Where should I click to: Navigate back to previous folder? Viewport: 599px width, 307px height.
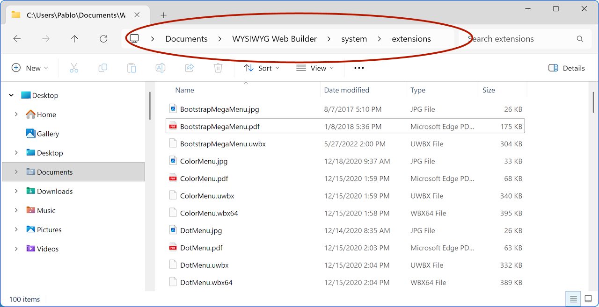[x=17, y=39]
